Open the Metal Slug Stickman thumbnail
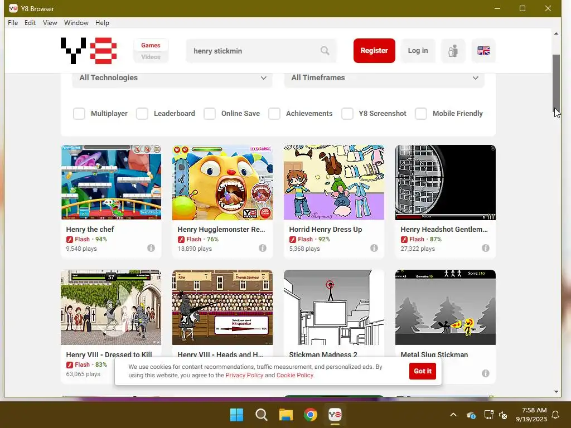Screen dimensions: 571x428 point(446,307)
